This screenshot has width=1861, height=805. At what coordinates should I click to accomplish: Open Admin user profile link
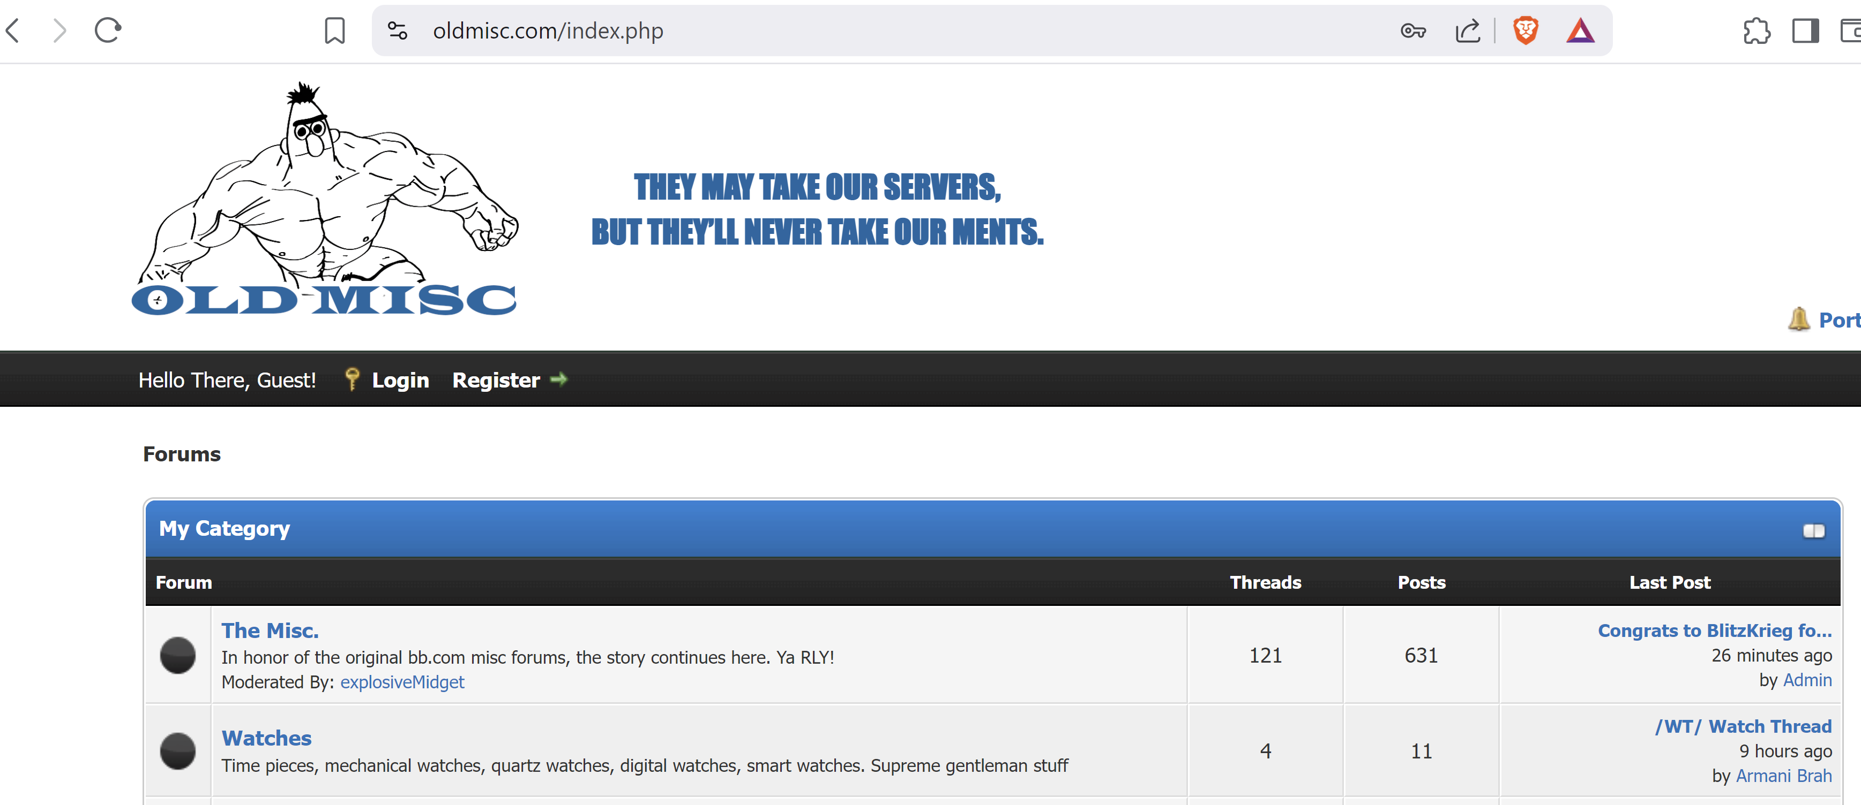coord(1807,680)
